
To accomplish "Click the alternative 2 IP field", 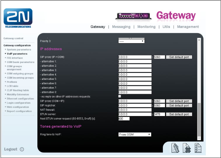I will click(x=135, y=66).
